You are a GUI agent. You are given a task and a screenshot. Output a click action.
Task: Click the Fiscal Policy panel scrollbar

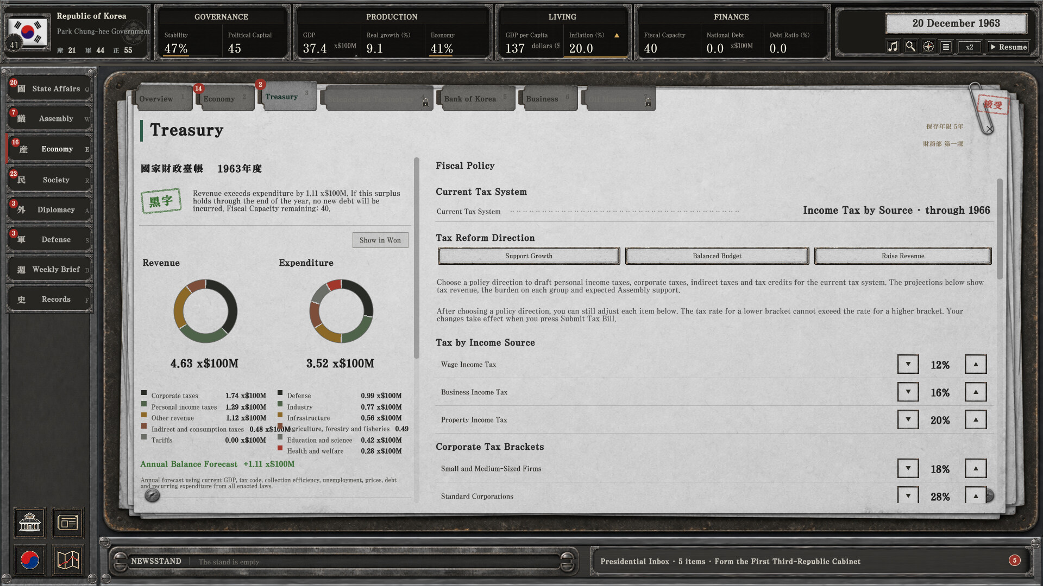[1000, 229]
